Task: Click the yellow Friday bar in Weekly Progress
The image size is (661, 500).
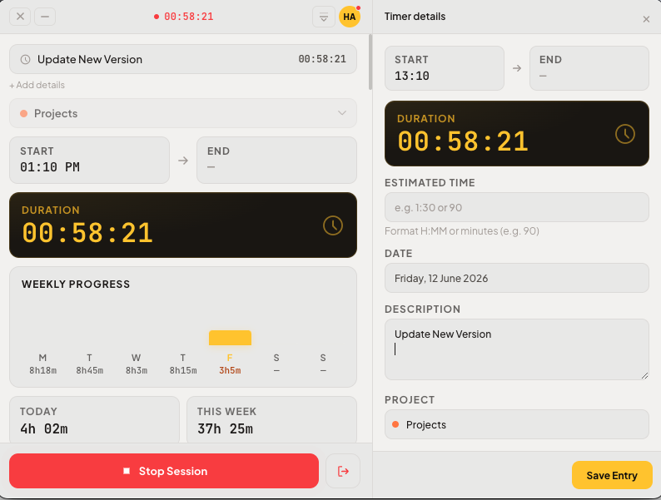Action: click(x=230, y=338)
